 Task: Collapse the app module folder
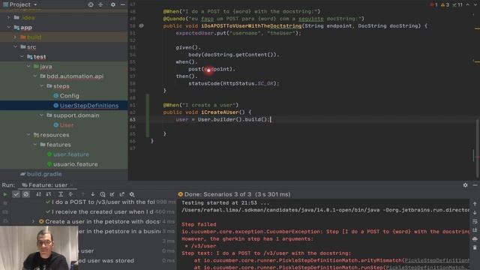tap(8, 28)
